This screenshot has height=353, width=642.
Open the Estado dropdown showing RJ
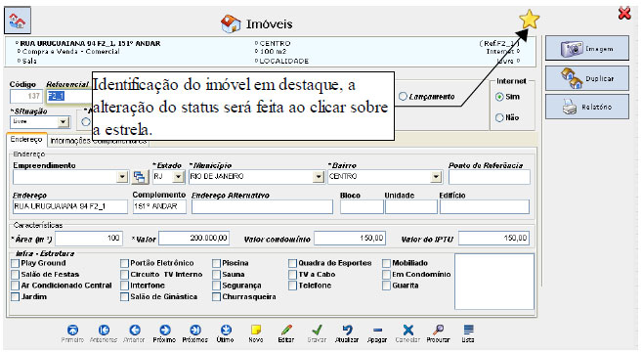tap(178, 177)
